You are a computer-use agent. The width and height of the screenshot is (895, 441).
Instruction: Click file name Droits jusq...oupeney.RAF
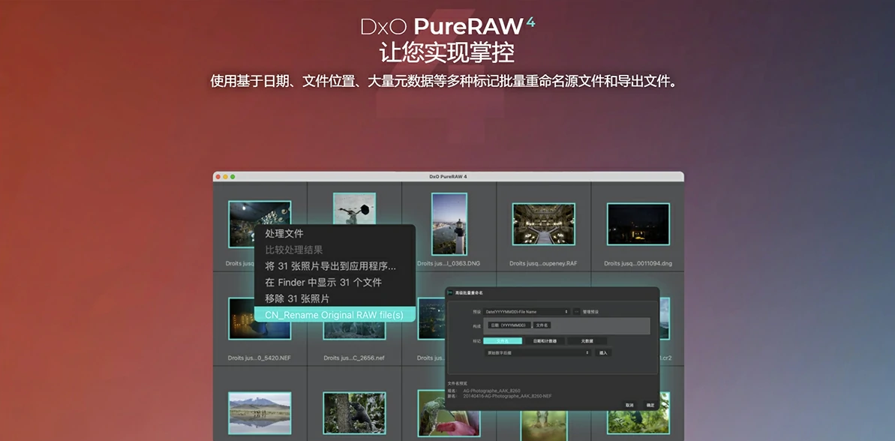[x=543, y=263]
